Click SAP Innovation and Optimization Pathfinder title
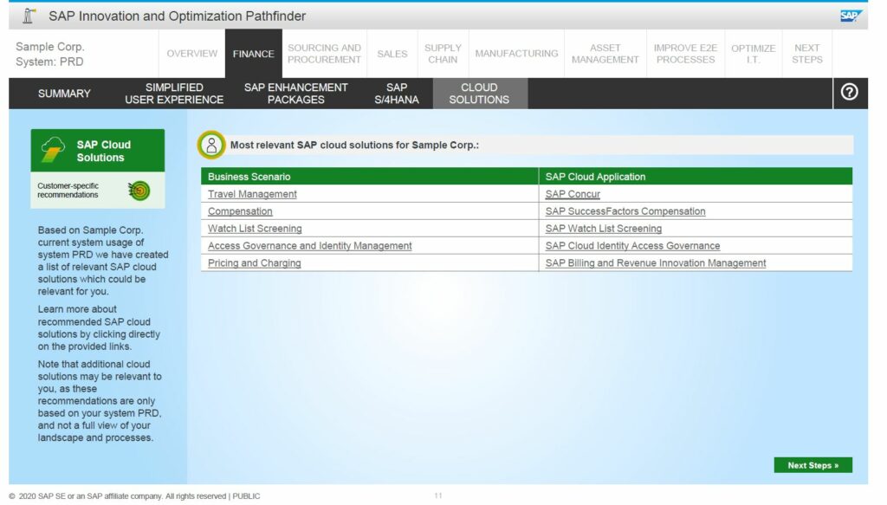The height and width of the screenshot is (505, 887). [177, 16]
